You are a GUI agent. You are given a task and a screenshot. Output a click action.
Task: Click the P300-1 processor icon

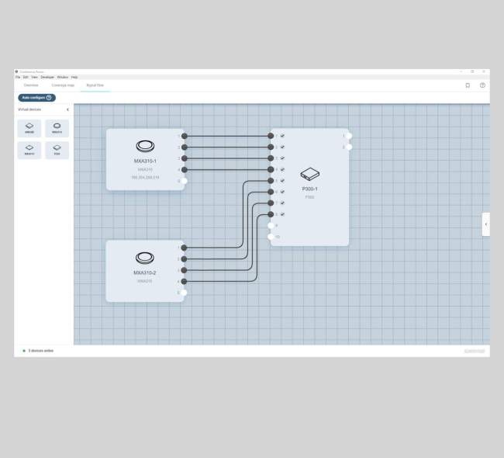coord(310,174)
